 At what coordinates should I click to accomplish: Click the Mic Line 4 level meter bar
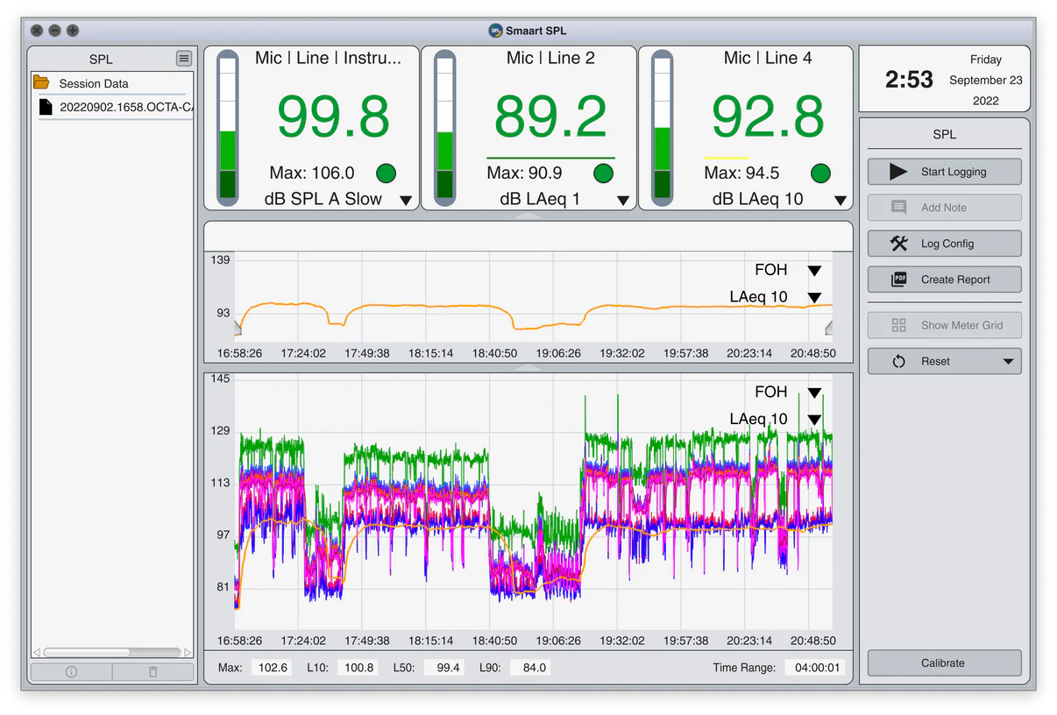663,129
